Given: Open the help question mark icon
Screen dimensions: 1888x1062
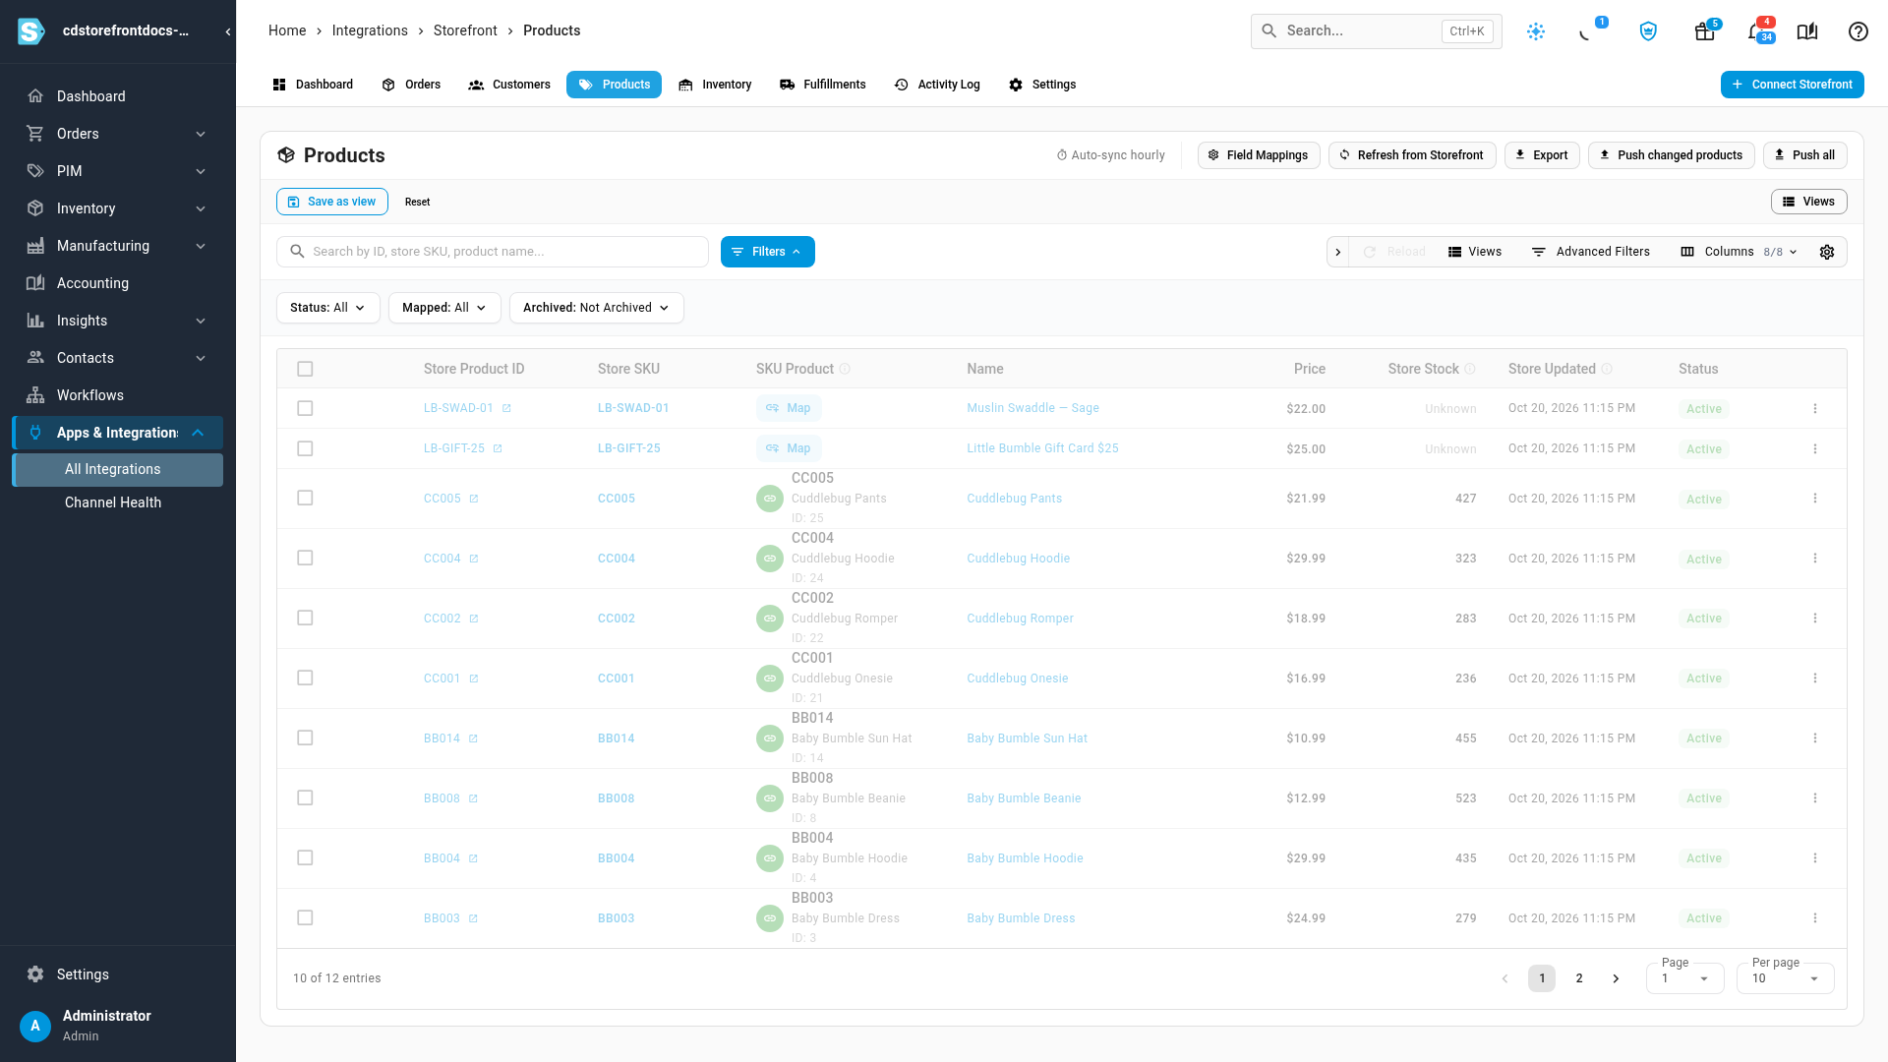Looking at the screenshot, I should tap(1858, 31).
